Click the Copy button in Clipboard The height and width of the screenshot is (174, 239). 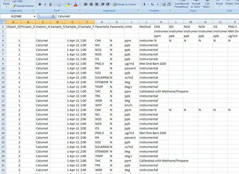(17, 1)
